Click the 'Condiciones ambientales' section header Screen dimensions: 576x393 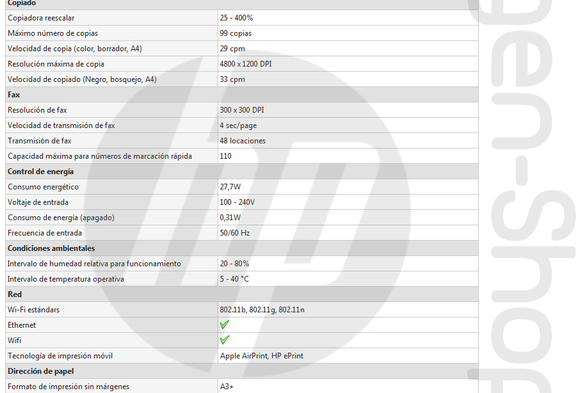[x=51, y=248]
